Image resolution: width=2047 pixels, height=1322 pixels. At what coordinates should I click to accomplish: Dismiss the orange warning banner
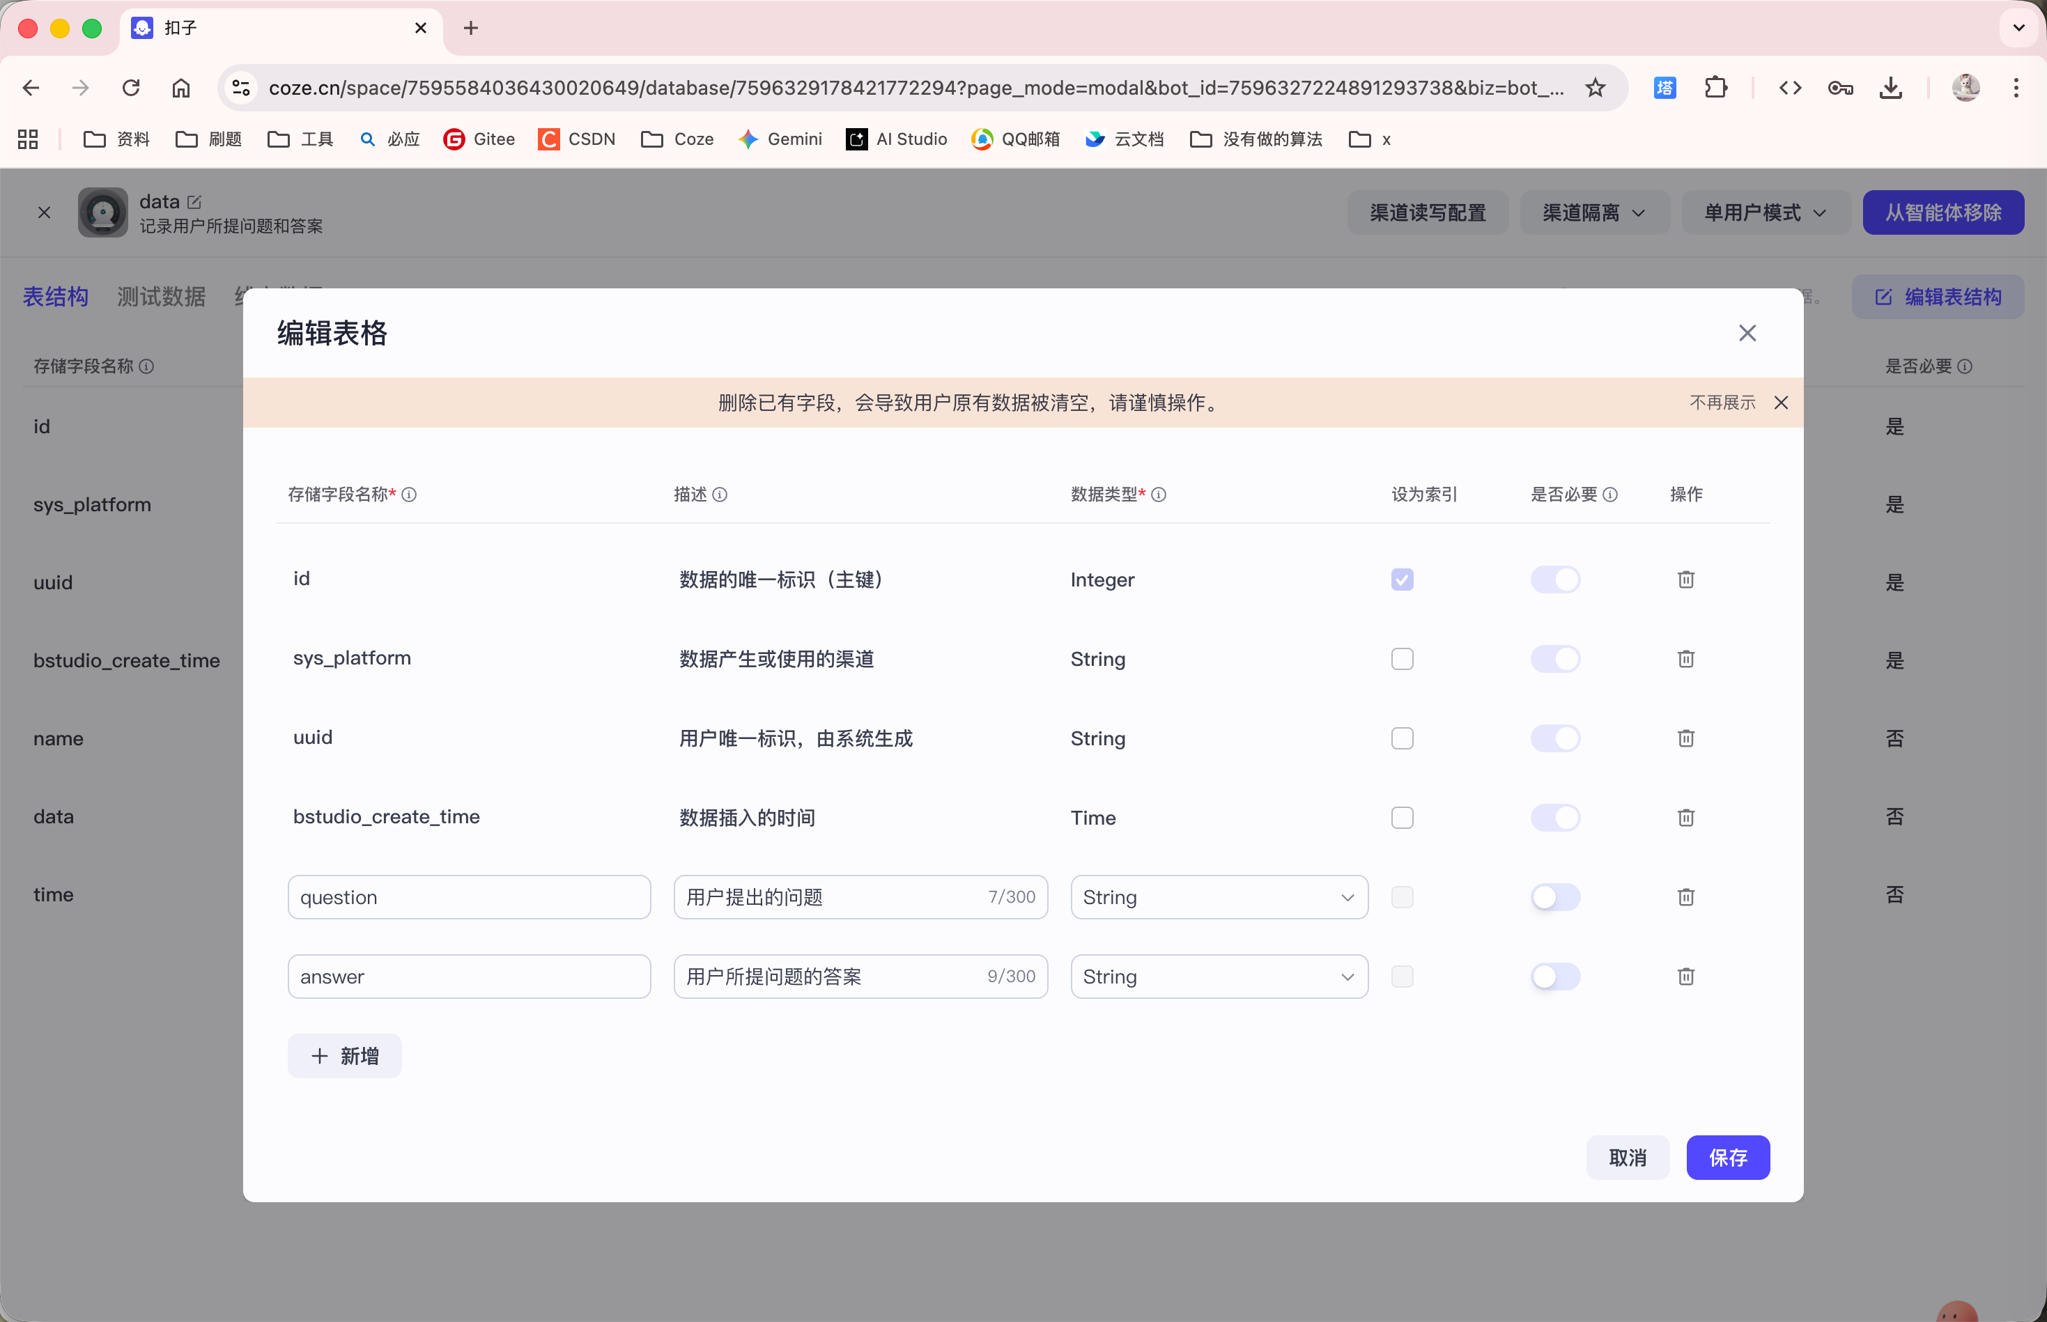(1781, 403)
